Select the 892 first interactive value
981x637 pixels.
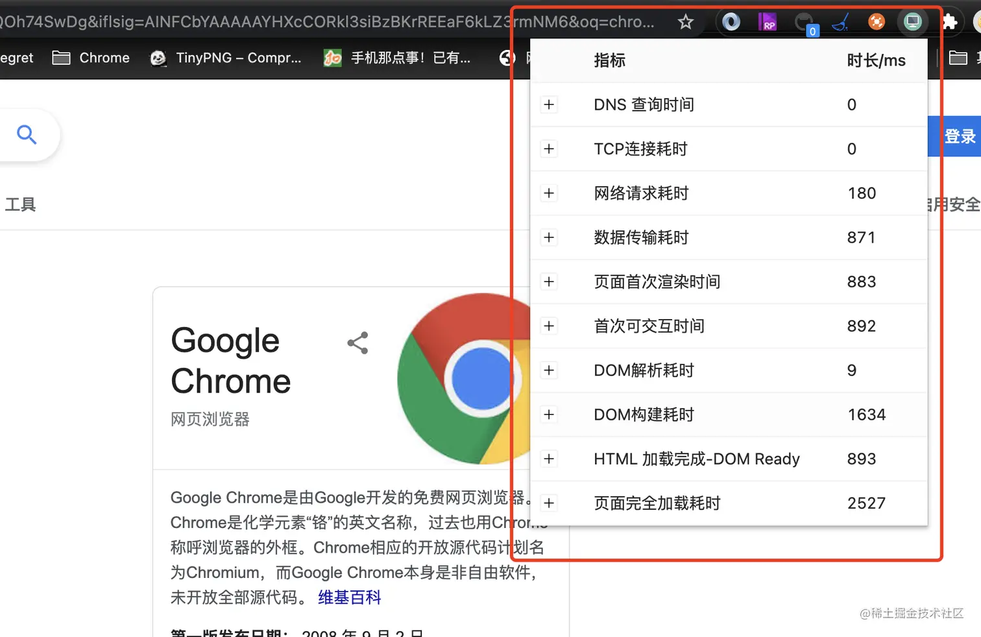(861, 326)
